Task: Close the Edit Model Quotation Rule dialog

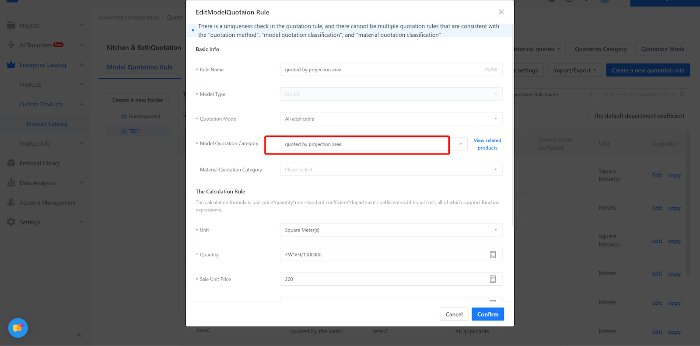Action: click(x=501, y=12)
